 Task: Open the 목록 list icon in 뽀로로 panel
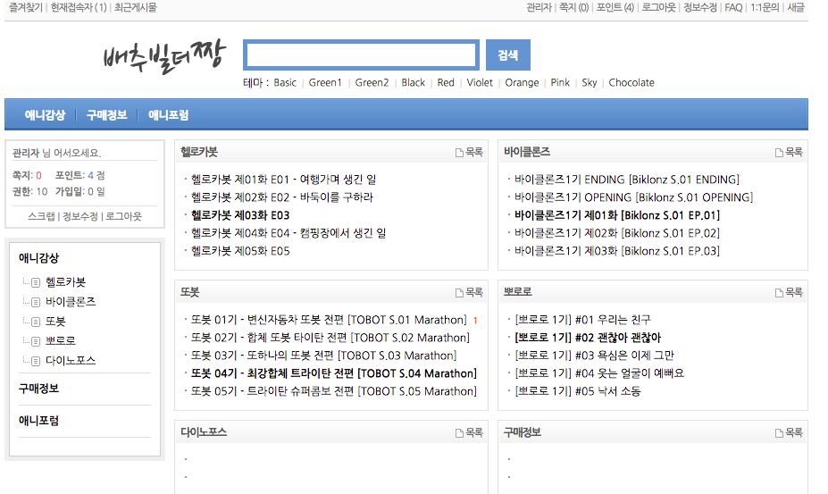(780, 293)
